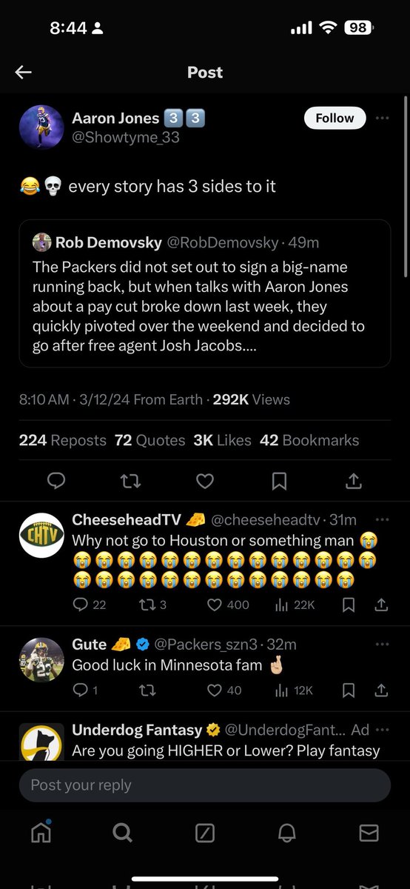Repost Aaron Jones's main post
410x889 pixels.
pyautogui.click(x=130, y=482)
